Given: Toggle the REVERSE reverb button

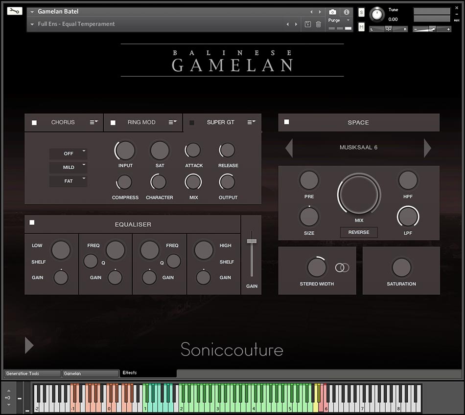Looking at the screenshot, I should pyautogui.click(x=359, y=232).
